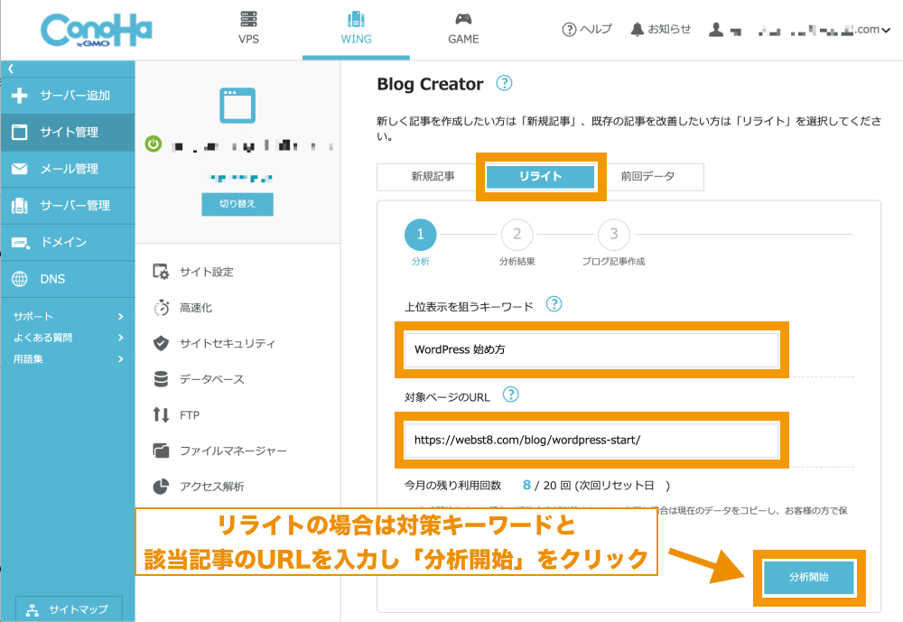Focus the keyword input 'WordPress 始め方'
This screenshot has width=903, height=622.
591,349
